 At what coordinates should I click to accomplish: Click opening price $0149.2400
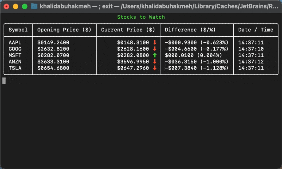tap(53, 42)
